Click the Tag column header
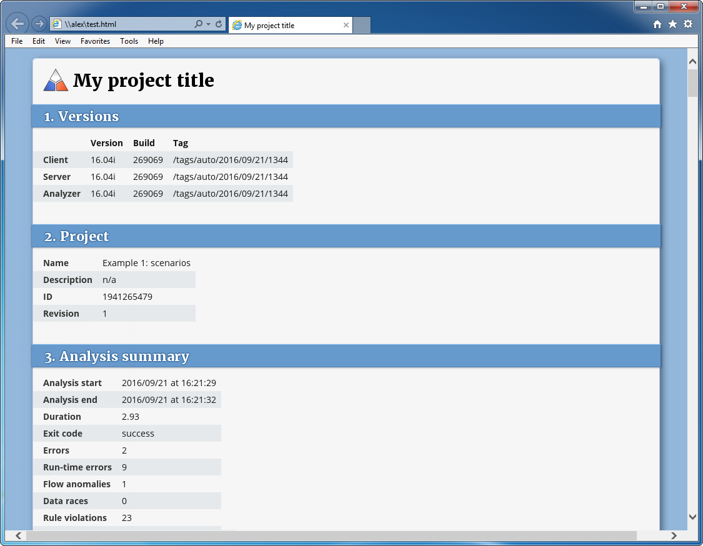703x546 pixels. pos(180,143)
